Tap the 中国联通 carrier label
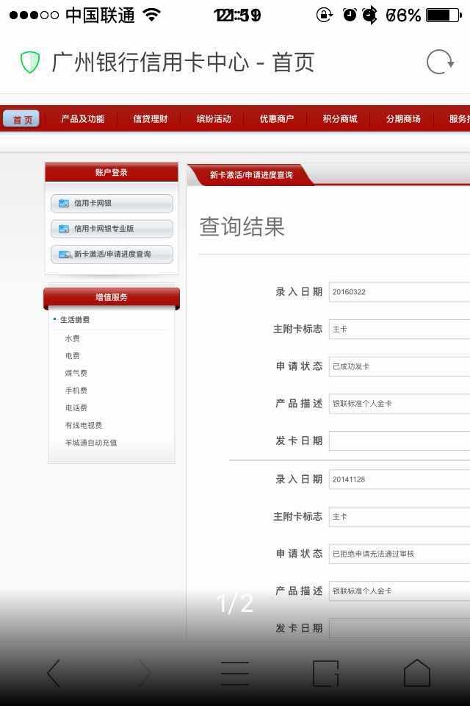Image resolution: width=470 pixels, height=706 pixels. pyautogui.click(x=100, y=15)
